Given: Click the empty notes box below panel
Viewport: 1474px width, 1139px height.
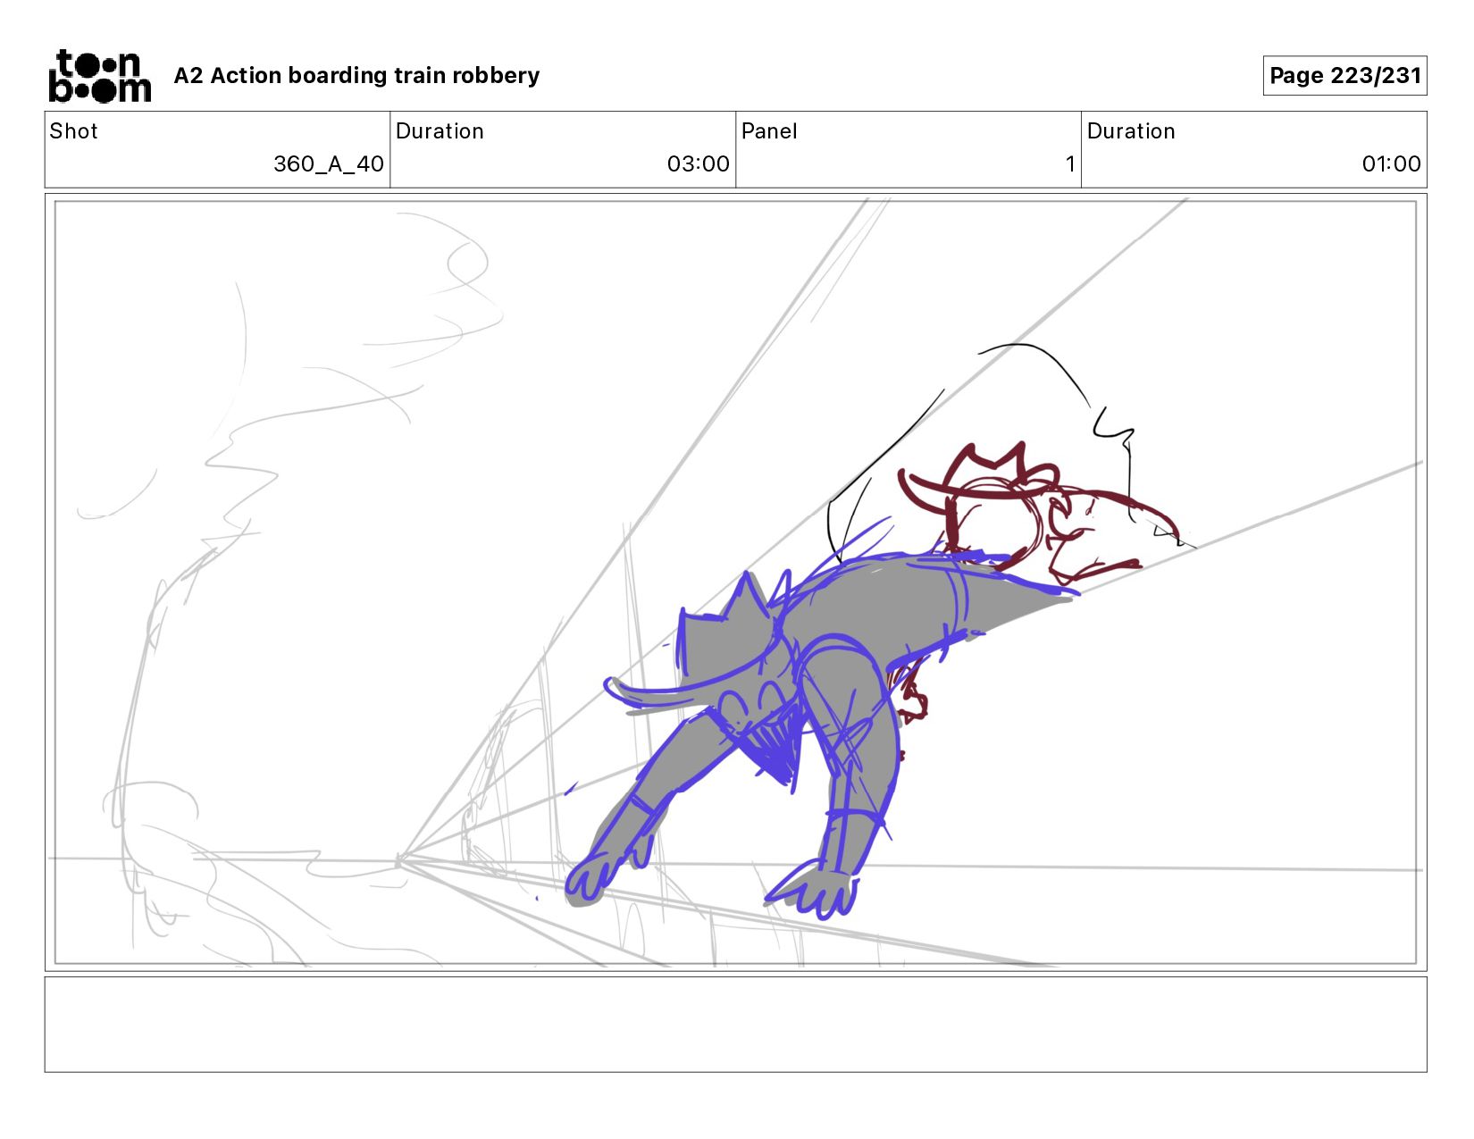Looking at the screenshot, I should [x=735, y=1025].
